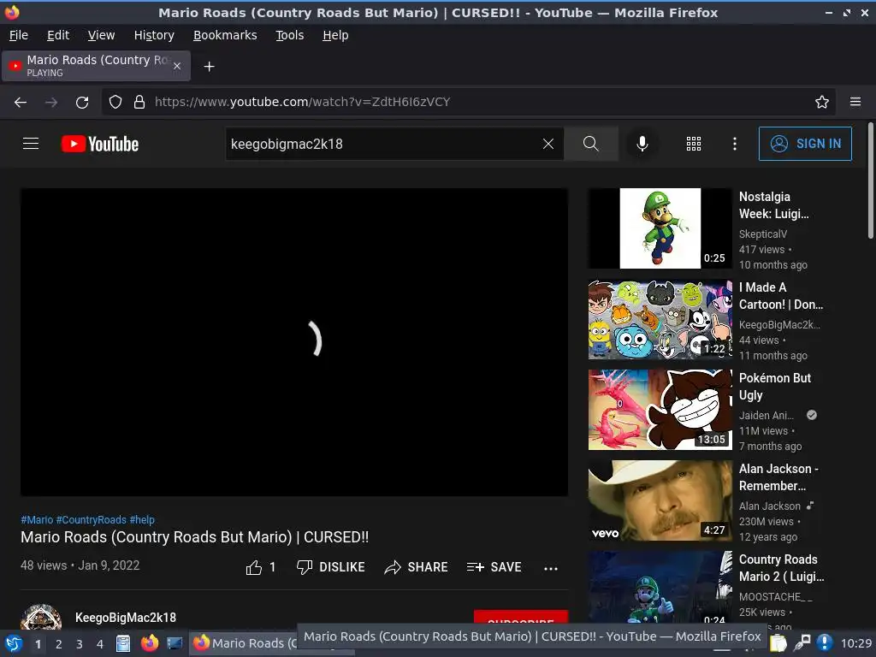
Task: Open blue notification alert tray icon
Action: tap(825, 643)
